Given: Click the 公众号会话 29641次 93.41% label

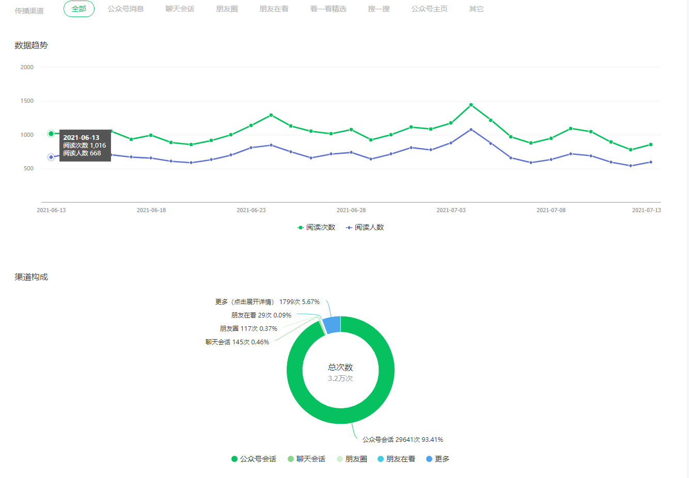Looking at the screenshot, I should click(403, 440).
